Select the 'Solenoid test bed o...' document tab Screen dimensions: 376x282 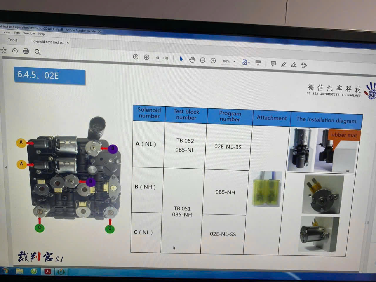tap(48, 42)
